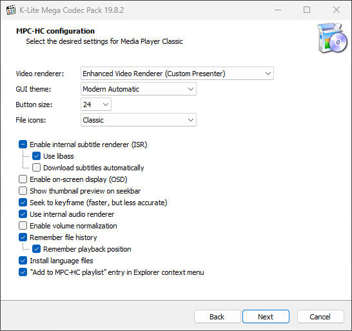
Task: Click the K-Lite 321 title bar icon
Action: [11, 10]
